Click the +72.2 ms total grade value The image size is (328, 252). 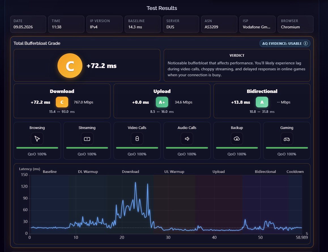click(x=101, y=66)
